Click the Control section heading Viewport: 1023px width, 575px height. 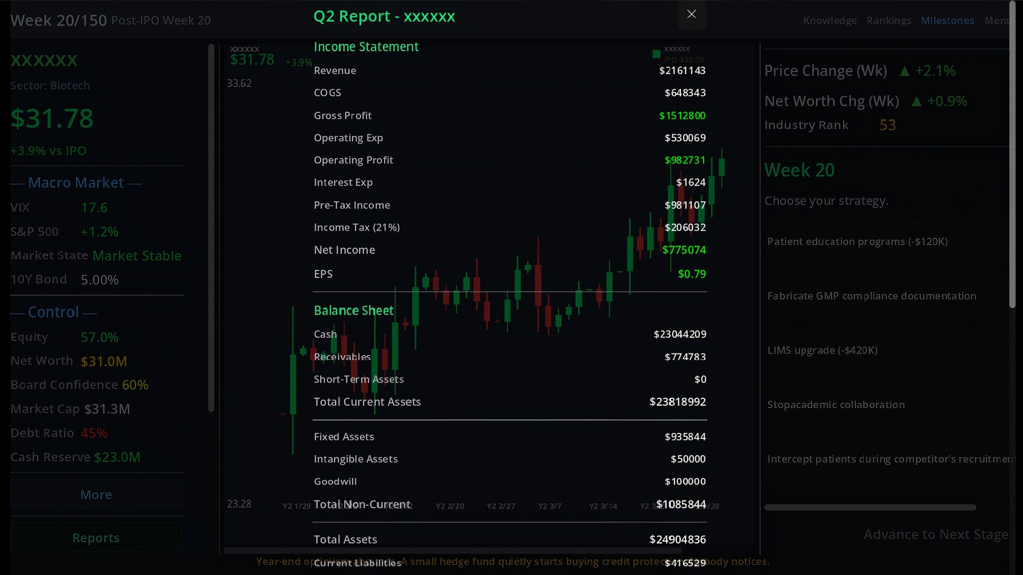[53, 312]
